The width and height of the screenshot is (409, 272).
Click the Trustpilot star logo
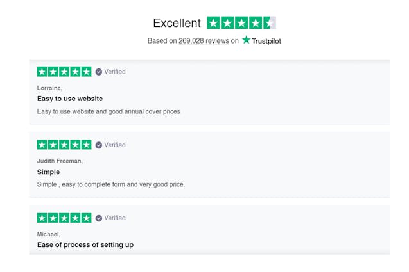(247, 40)
